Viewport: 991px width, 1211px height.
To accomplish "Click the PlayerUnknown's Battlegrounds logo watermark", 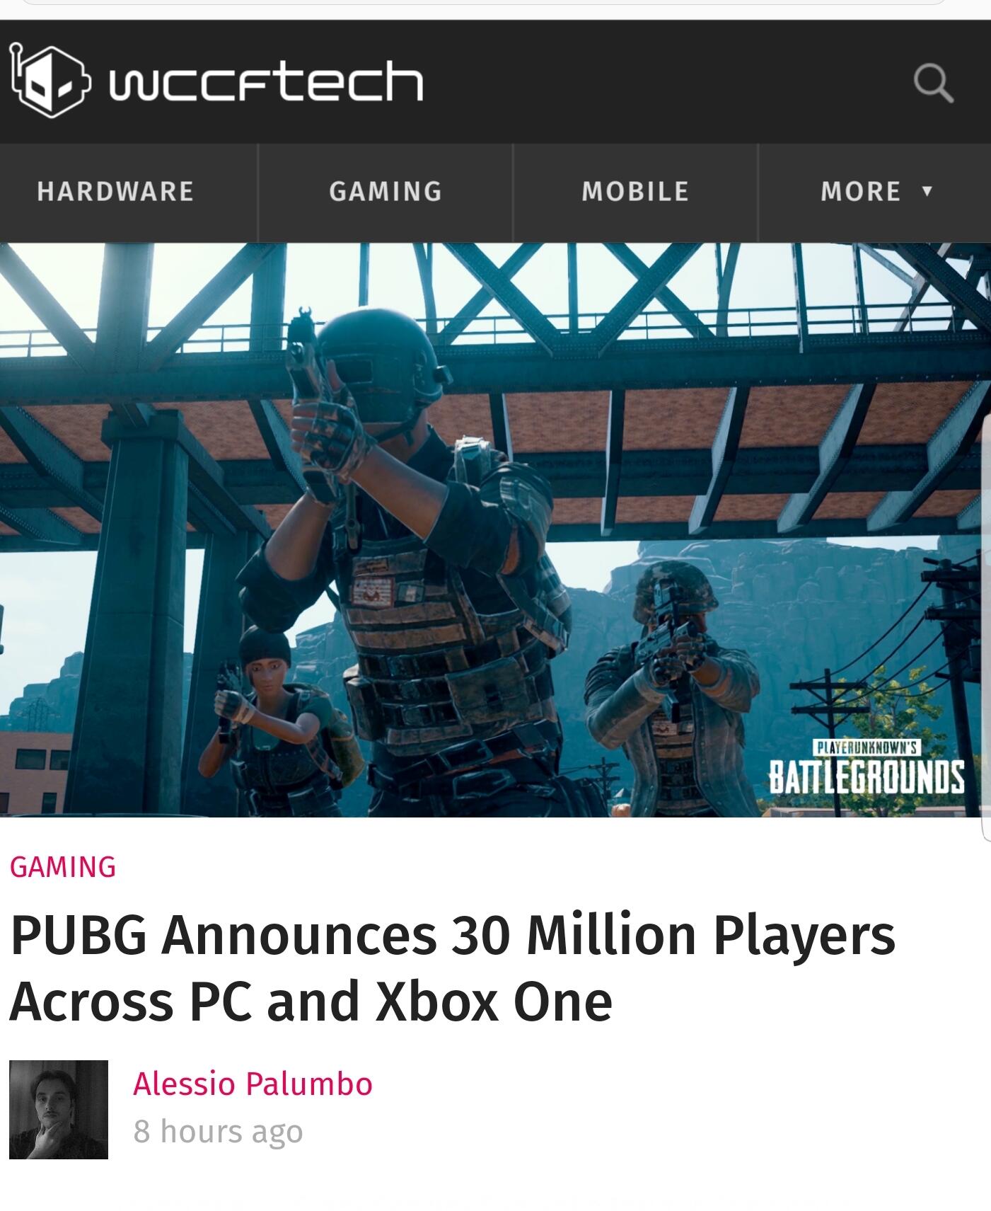I will tap(866, 767).
